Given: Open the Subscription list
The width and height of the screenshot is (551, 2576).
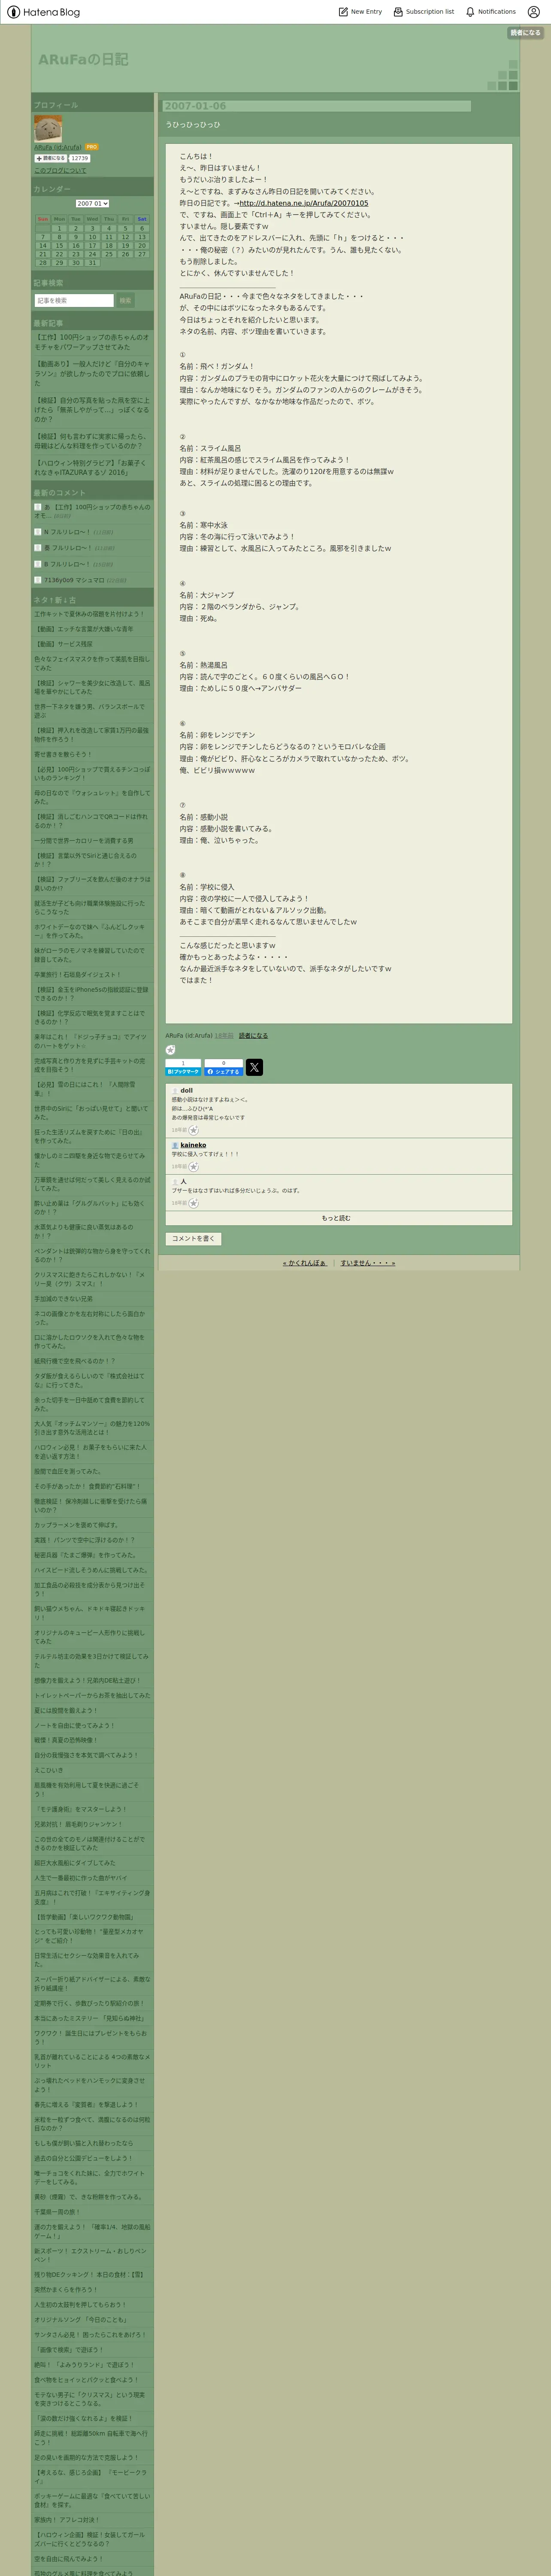Looking at the screenshot, I should tap(423, 12).
